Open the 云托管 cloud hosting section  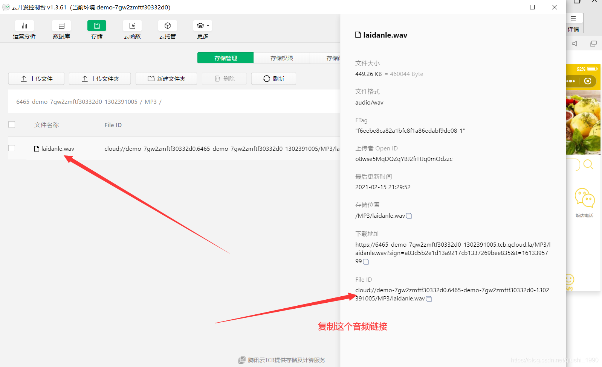pyautogui.click(x=168, y=30)
